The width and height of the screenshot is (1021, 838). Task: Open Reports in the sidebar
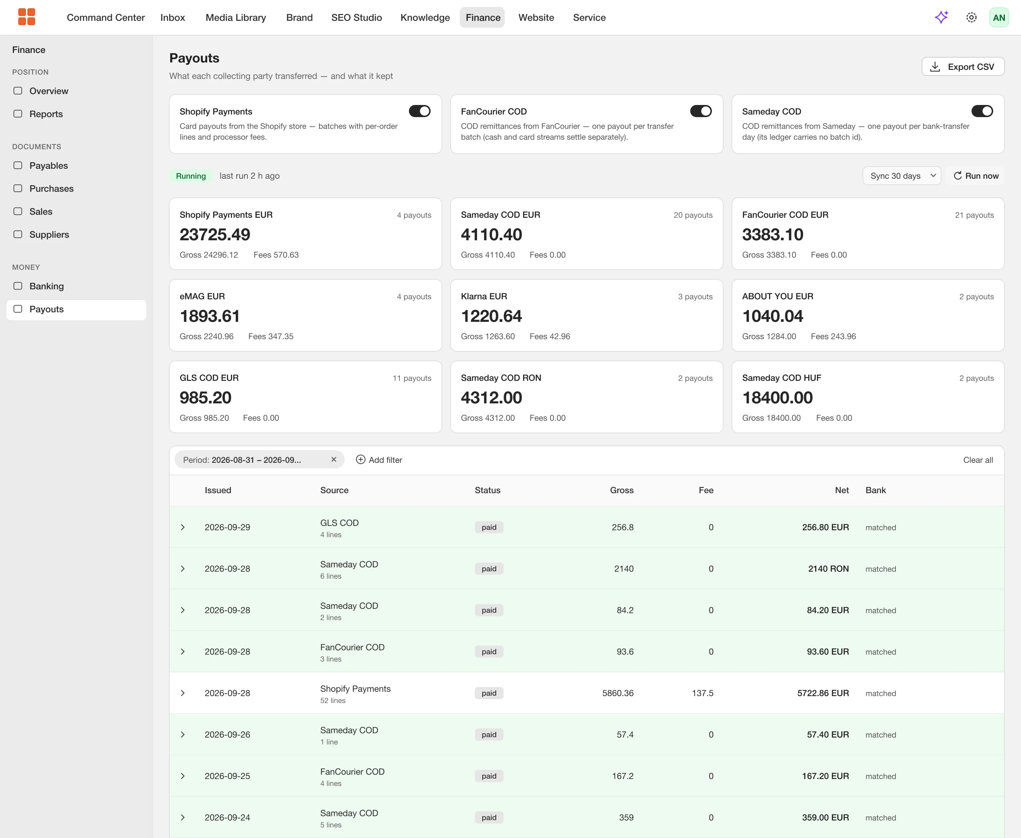coord(76,114)
